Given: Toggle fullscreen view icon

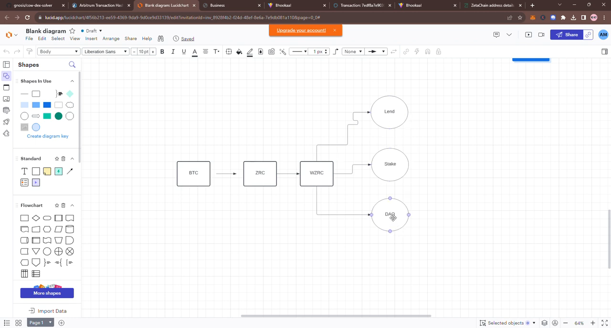Looking at the screenshot, I should tap(604, 323).
